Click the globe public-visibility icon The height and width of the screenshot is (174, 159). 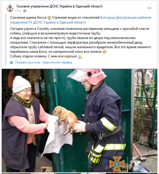[x=25, y=11]
